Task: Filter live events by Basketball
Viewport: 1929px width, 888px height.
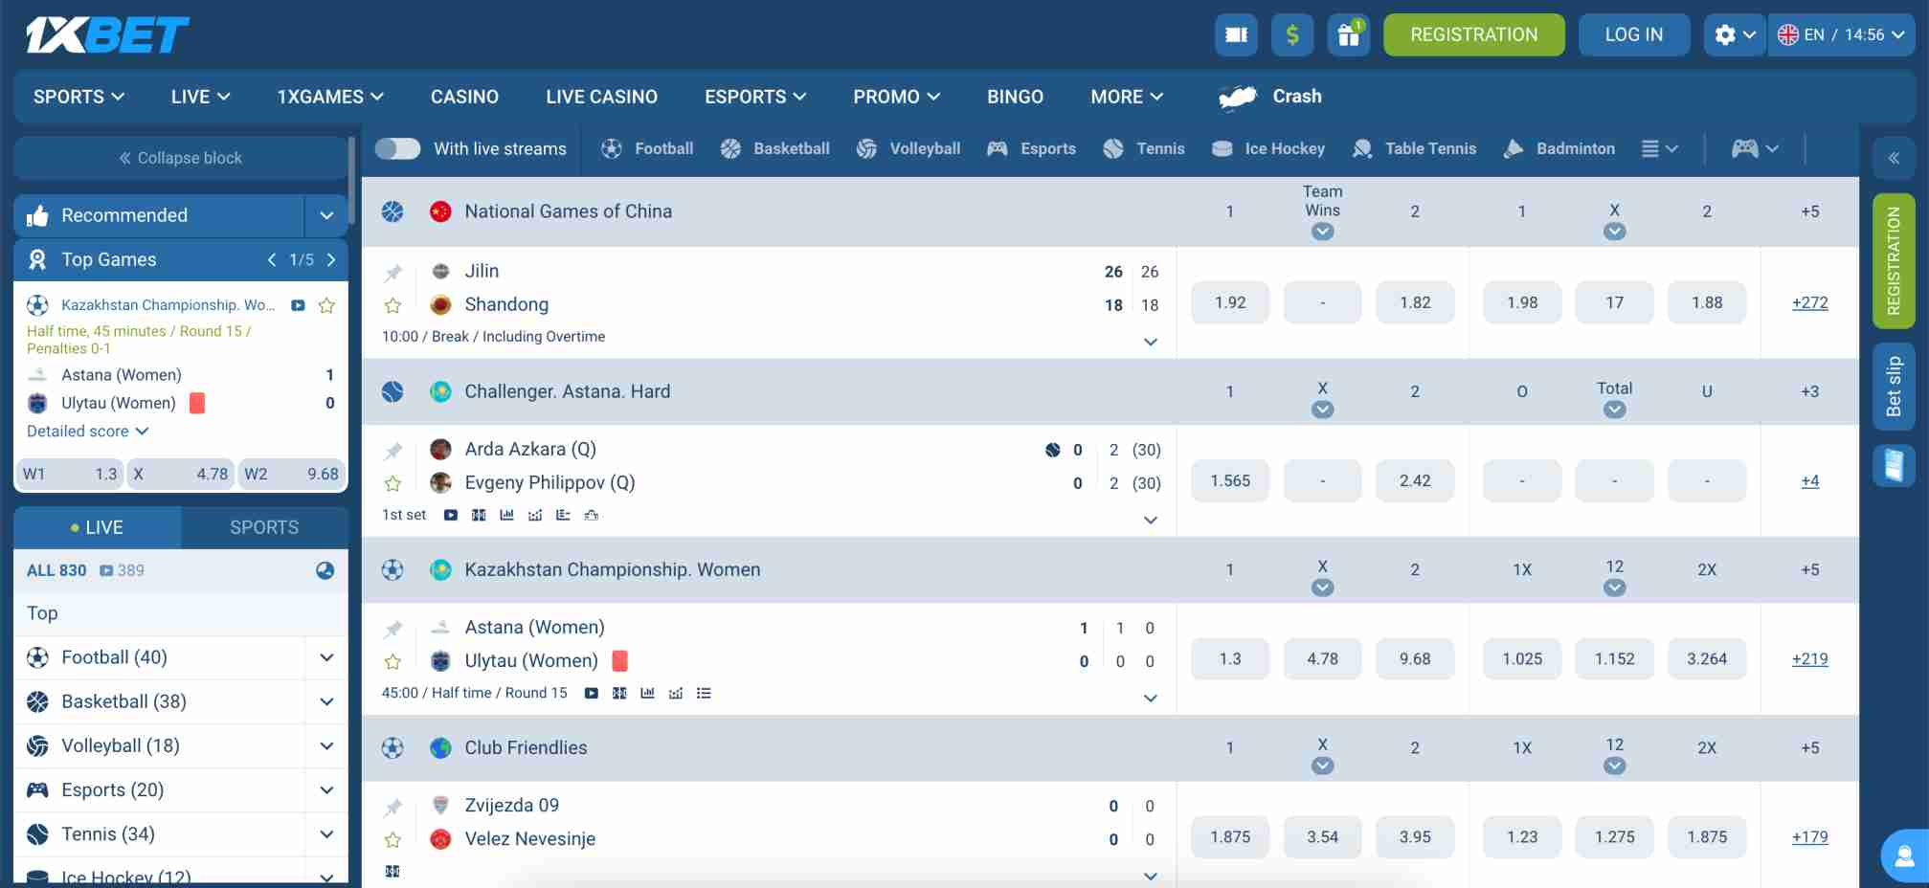Action: click(774, 148)
